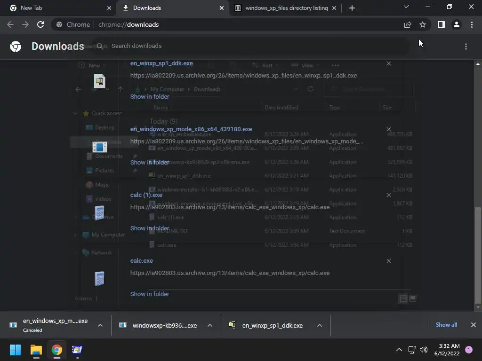Remove en_windows_xp_mode_x86_x64_439180.exe from list
The height and width of the screenshot is (361, 482).
[x=389, y=129]
